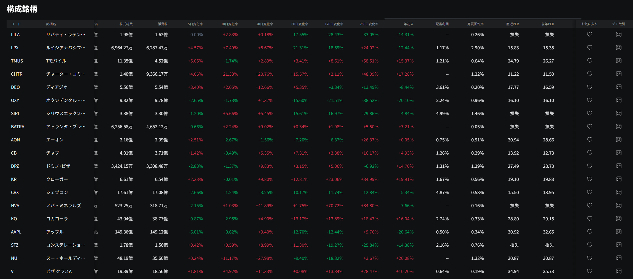Add DEO to favorites
The width and height of the screenshot is (633, 279).
point(589,87)
